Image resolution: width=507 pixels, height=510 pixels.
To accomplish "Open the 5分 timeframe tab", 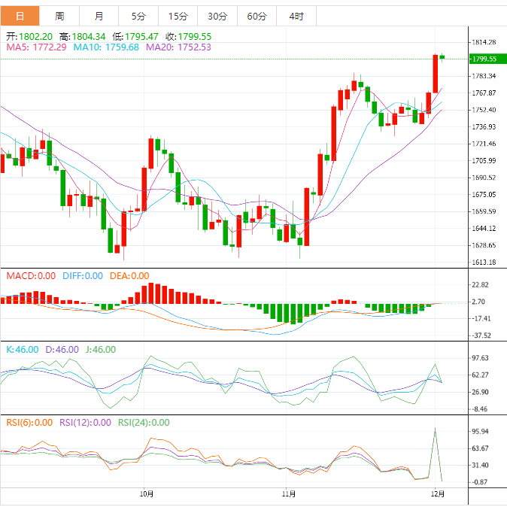I will point(138,16).
